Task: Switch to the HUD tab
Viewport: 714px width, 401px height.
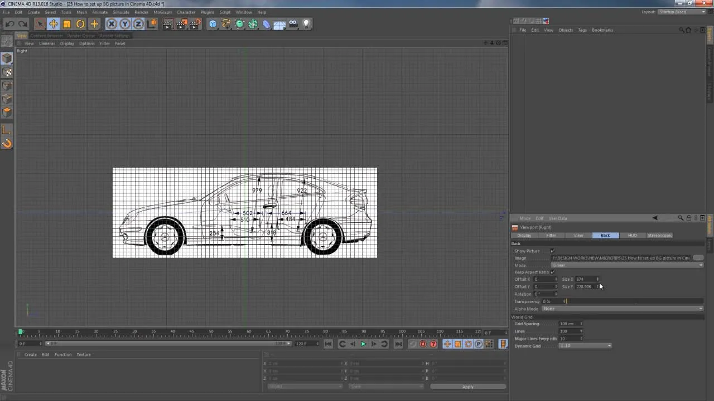Action: click(x=632, y=236)
